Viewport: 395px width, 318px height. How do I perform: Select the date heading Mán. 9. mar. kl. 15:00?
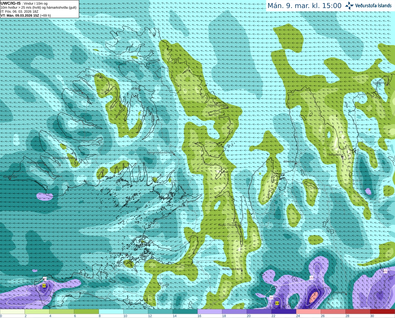click(x=304, y=6)
